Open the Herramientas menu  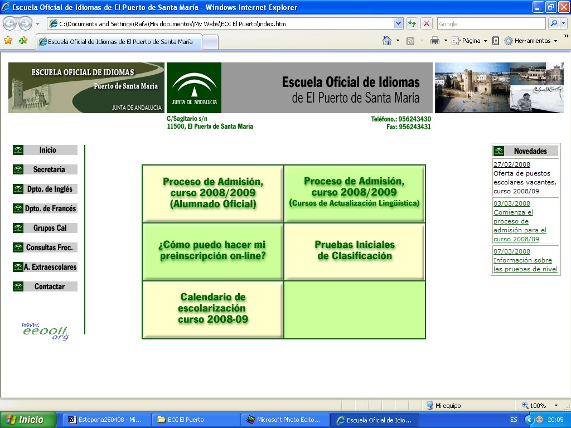(x=531, y=41)
